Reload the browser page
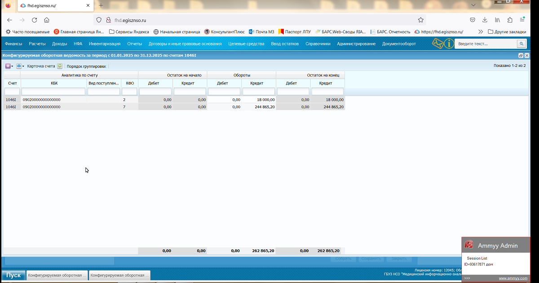Image resolution: width=539 pixels, height=283 pixels. pyautogui.click(x=34, y=20)
